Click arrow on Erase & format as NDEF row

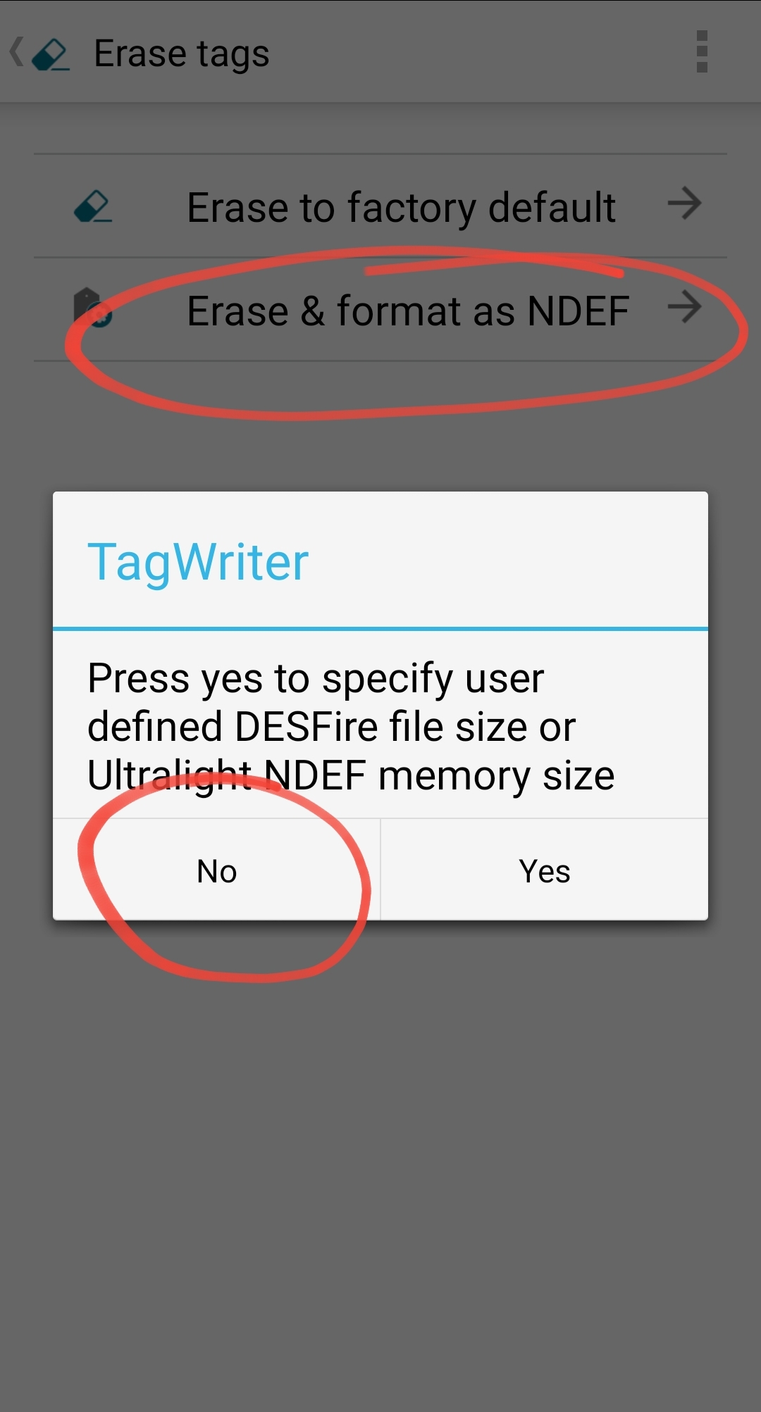click(684, 307)
